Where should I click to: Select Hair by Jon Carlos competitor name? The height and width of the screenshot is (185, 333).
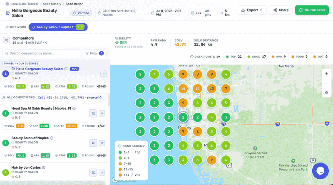point(26,168)
